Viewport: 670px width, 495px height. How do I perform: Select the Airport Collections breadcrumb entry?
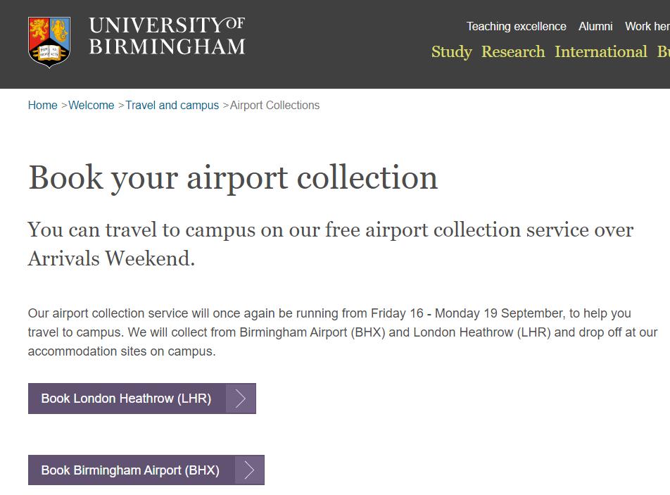274,105
